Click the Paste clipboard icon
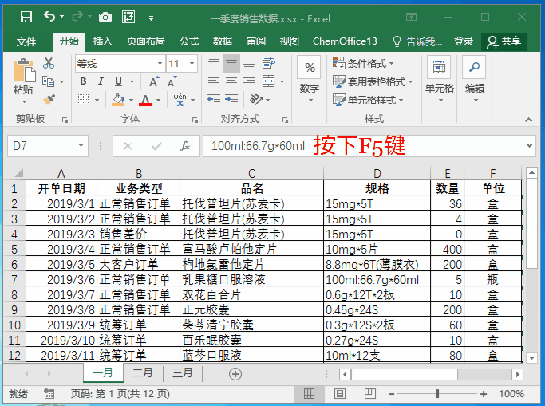 point(24,72)
